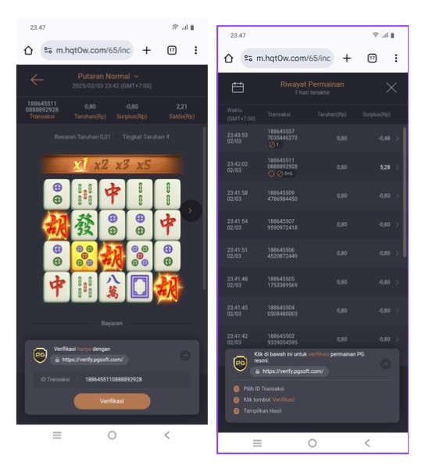The height and width of the screenshot is (476, 443).
Task: Collapse the PG resmi verification instructions panel
Action: tap(386, 363)
